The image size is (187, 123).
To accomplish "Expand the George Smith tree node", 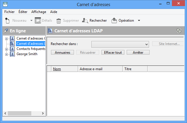I will click(x=6, y=54).
